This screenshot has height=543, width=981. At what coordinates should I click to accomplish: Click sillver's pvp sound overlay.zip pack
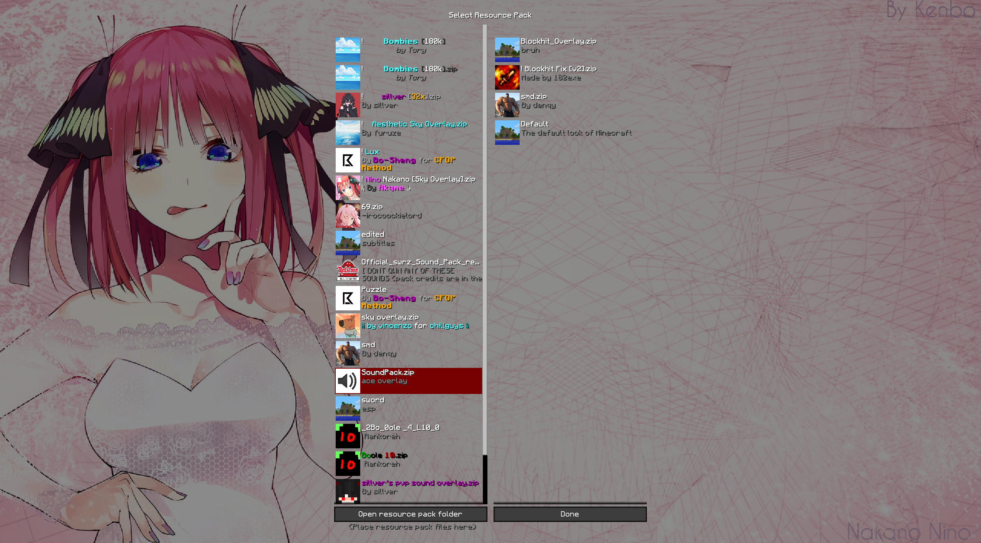[x=408, y=491]
